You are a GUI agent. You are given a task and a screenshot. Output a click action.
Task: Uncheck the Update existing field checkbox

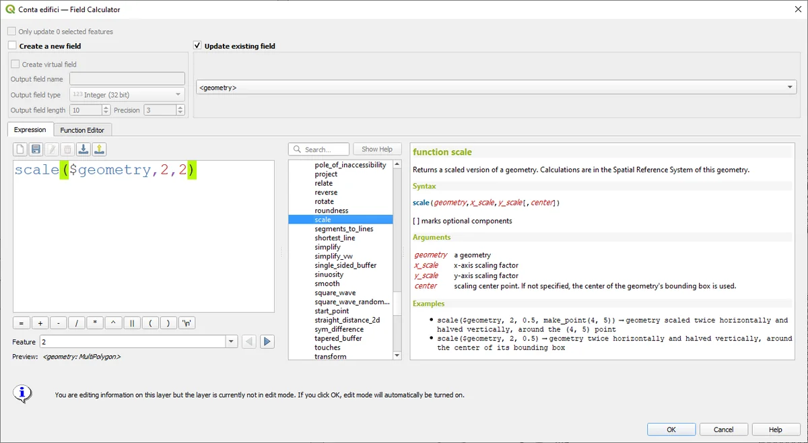(197, 46)
